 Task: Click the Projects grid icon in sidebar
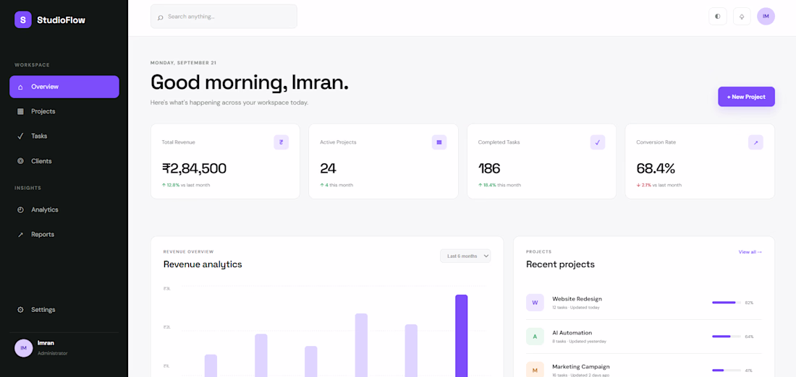pos(20,111)
